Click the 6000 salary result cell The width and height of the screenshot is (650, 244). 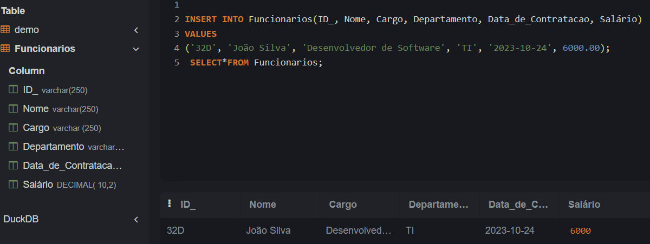[x=580, y=231]
